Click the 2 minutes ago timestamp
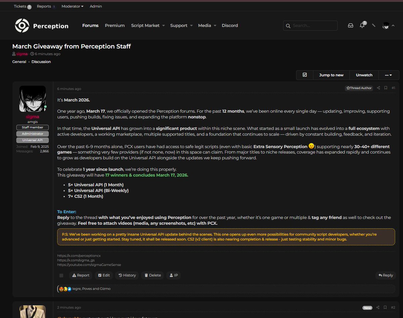This screenshot has width=403, height=318. (x=69, y=308)
